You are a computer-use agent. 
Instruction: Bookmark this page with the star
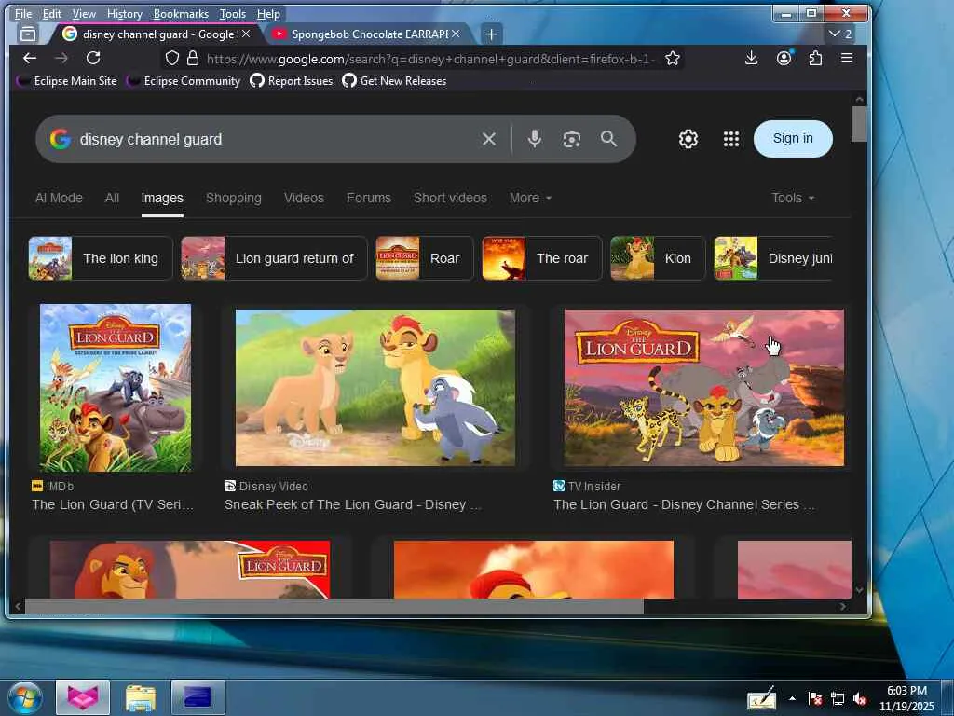click(673, 59)
